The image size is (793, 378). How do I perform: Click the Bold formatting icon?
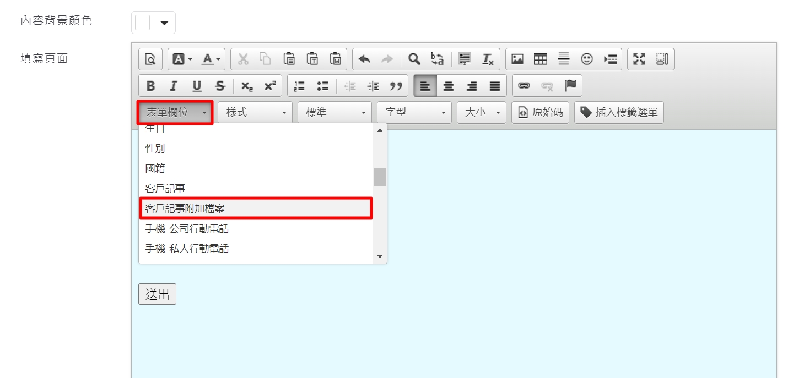(150, 86)
